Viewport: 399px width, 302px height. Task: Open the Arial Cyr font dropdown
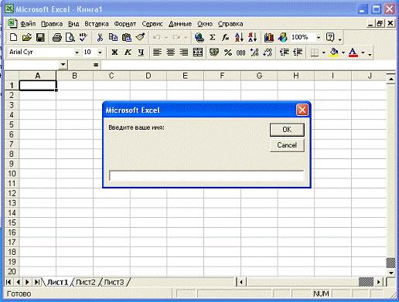(77, 53)
